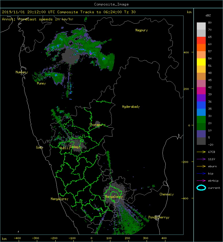This screenshot has height=242, width=223.
Task: Click the -100 tick on the bottom axis
Action: 72,238
